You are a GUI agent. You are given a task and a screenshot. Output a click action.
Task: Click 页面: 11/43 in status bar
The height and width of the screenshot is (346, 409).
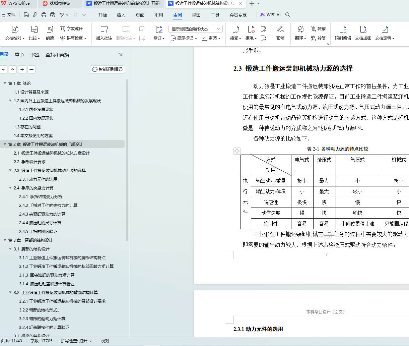[11, 341]
